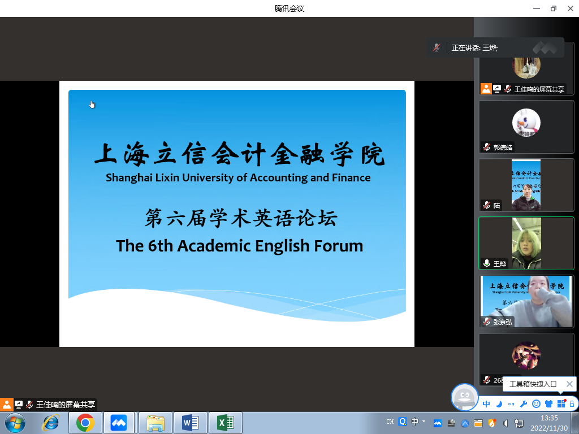Click the Tencent Meeting tray icon
Image resolution: width=579 pixels, height=434 pixels.
[437, 423]
